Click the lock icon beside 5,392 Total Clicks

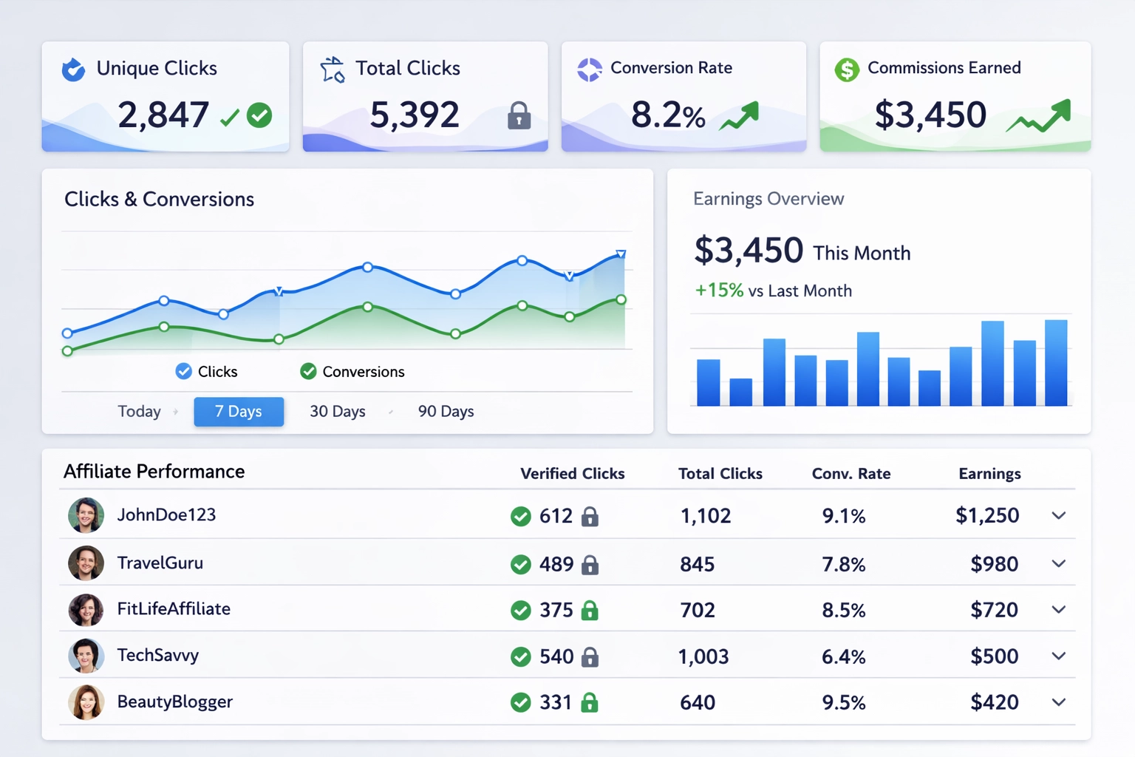[x=519, y=117]
